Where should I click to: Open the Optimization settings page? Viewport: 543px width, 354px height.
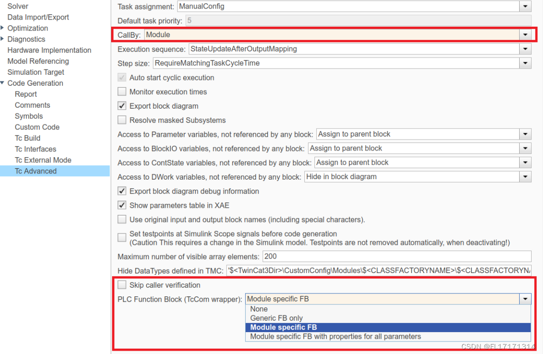pos(28,28)
